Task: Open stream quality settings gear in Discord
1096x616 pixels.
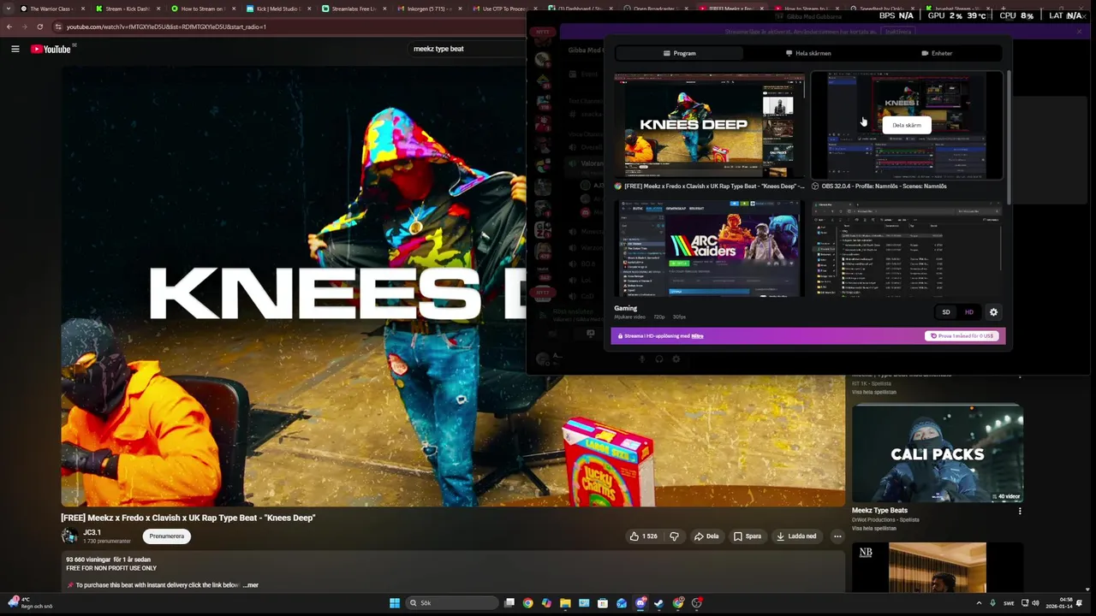Action: (x=993, y=312)
